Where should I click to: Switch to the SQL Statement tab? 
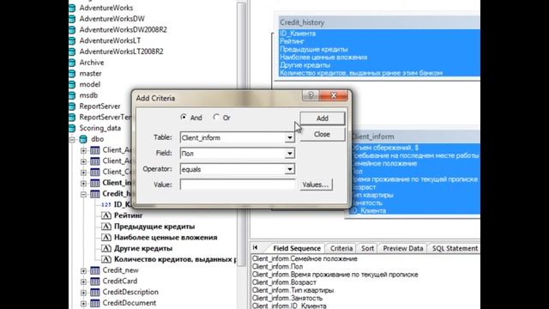click(x=455, y=248)
